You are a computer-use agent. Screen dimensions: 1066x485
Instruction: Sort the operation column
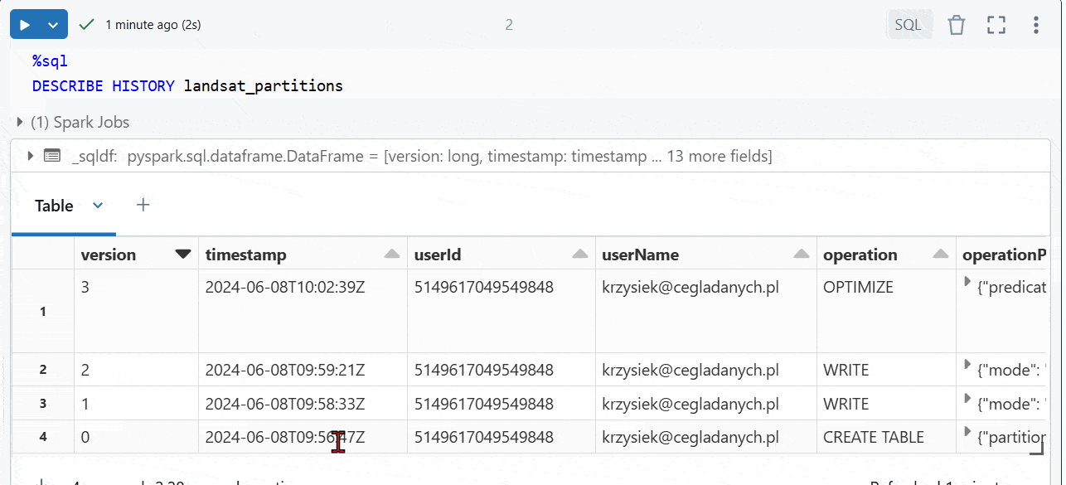(x=940, y=255)
